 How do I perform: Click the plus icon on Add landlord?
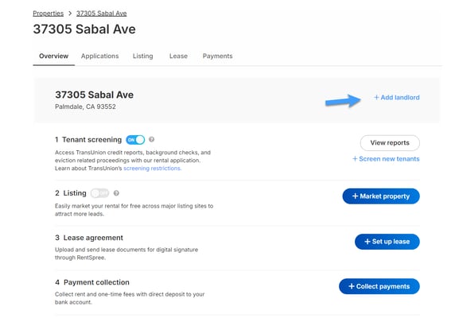pyautogui.click(x=376, y=98)
